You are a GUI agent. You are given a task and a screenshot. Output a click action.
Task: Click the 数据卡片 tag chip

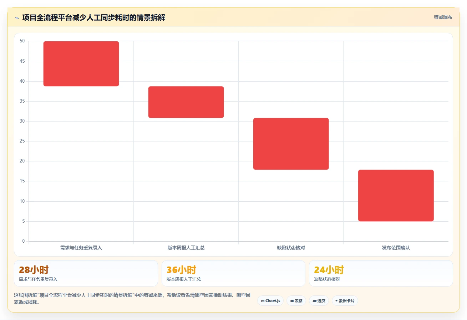(345, 301)
